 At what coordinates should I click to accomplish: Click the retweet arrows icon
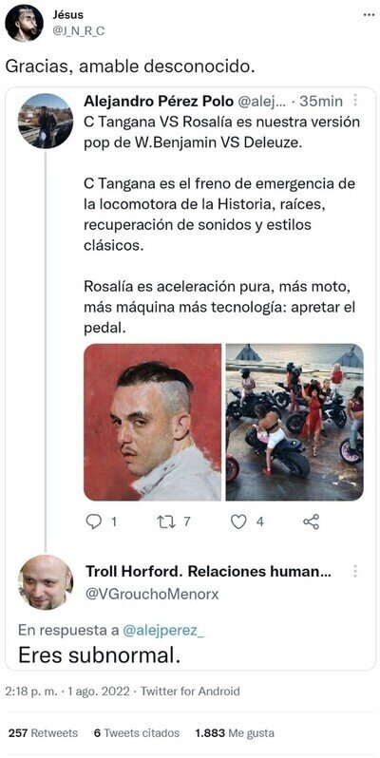[166, 521]
